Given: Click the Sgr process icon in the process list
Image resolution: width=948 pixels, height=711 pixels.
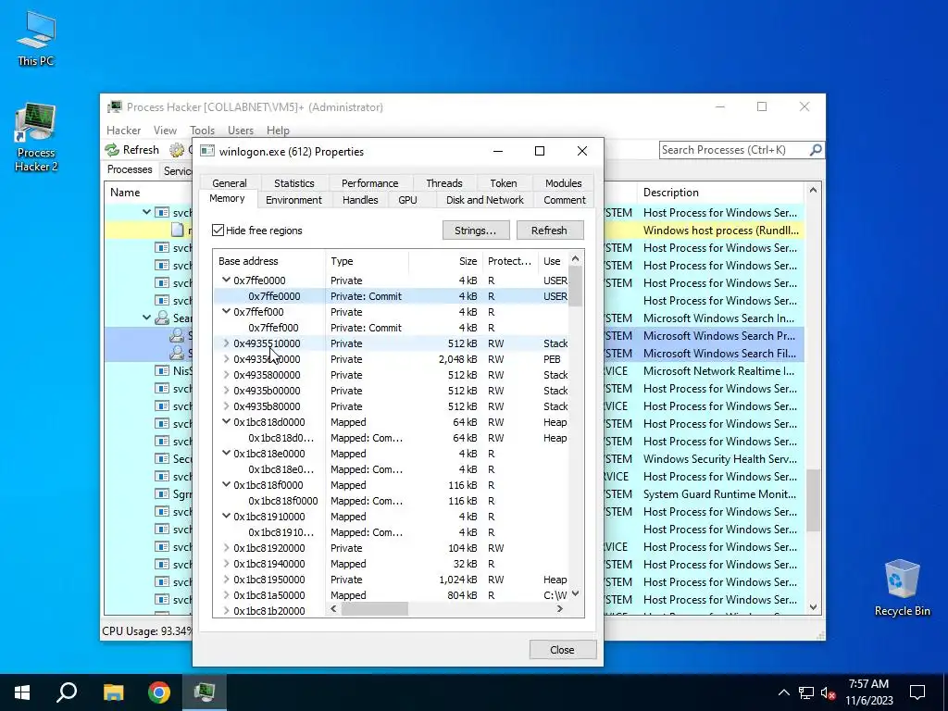Looking at the screenshot, I should click(161, 494).
